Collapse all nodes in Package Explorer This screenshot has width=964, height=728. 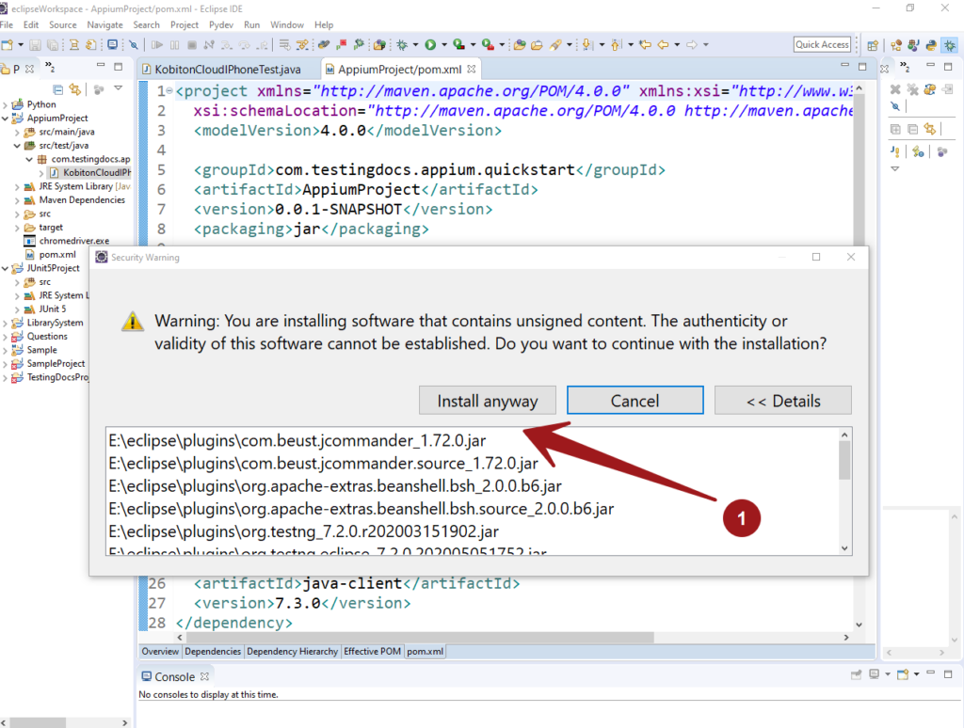click(57, 87)
